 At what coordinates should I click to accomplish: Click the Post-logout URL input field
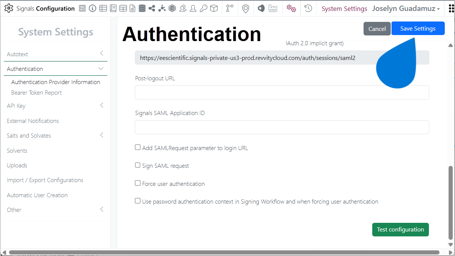coord(282,92)
